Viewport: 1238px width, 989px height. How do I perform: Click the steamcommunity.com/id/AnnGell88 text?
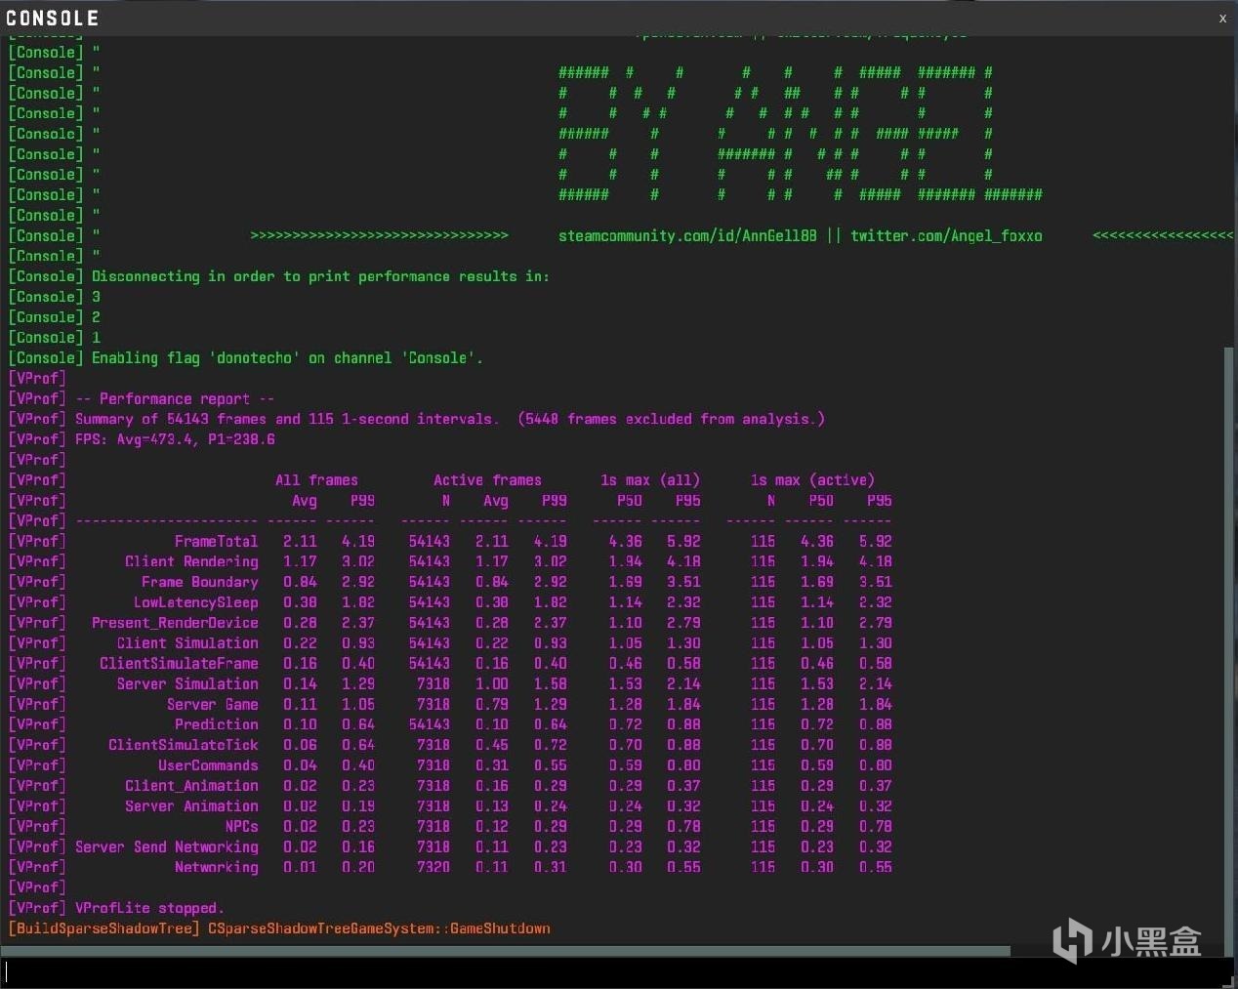pos(687,235)
